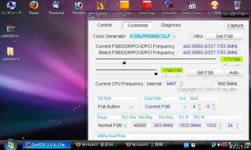Image resolution: width=251 pixels, height=150 pixels.
Task: Open the Media Classic player shortcut
Action: 192,7
